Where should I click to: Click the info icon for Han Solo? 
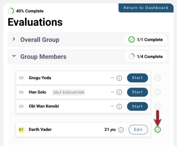point(119,92)
